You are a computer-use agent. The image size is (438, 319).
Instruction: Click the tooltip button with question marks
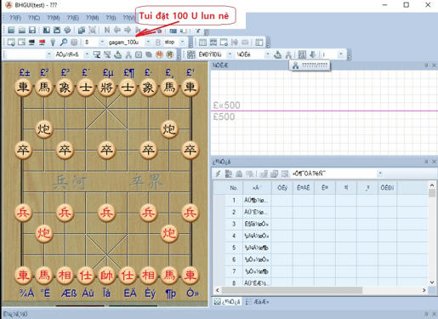point(310,66)
